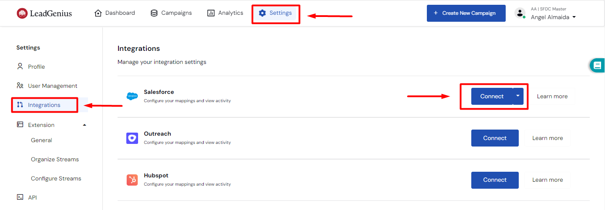The height and width of the screenshot is (210, 605).
Task: Connect the Salesforce integration
Action: tap(492, 96)
